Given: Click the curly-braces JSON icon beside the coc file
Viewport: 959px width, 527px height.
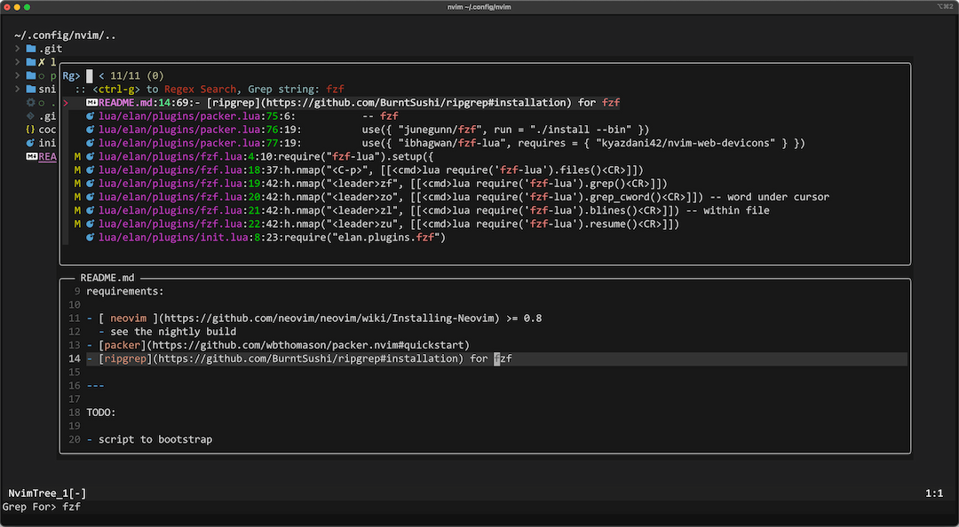Looking at the screenshot, I should click(x=31, y=129).
